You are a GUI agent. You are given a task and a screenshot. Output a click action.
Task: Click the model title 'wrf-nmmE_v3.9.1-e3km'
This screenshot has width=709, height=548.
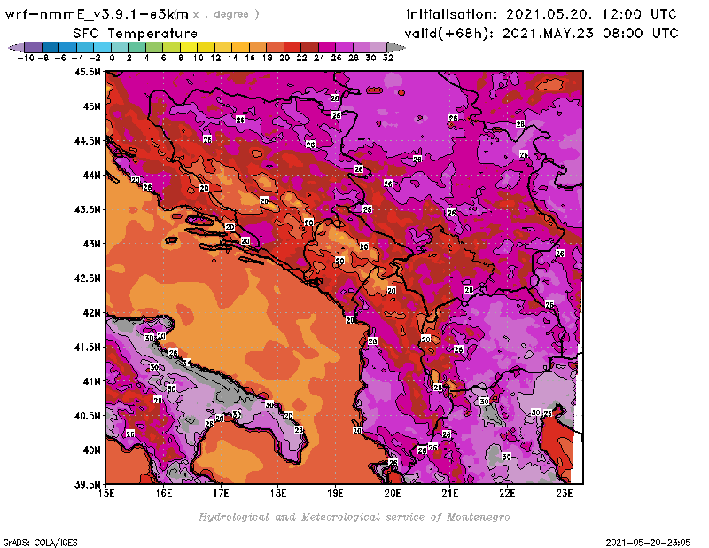(x=97, y=14)
